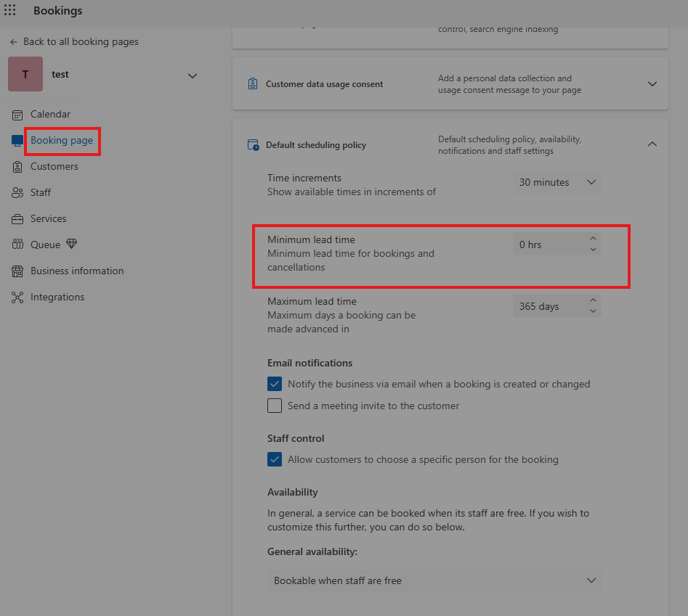Screen dimensions: 688x616
Task: Open Business information in the sidebar
Action: coord(77,271)
